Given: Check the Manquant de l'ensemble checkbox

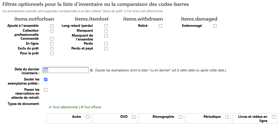Looking at the screenshot, I should click(x=106, y=36).
